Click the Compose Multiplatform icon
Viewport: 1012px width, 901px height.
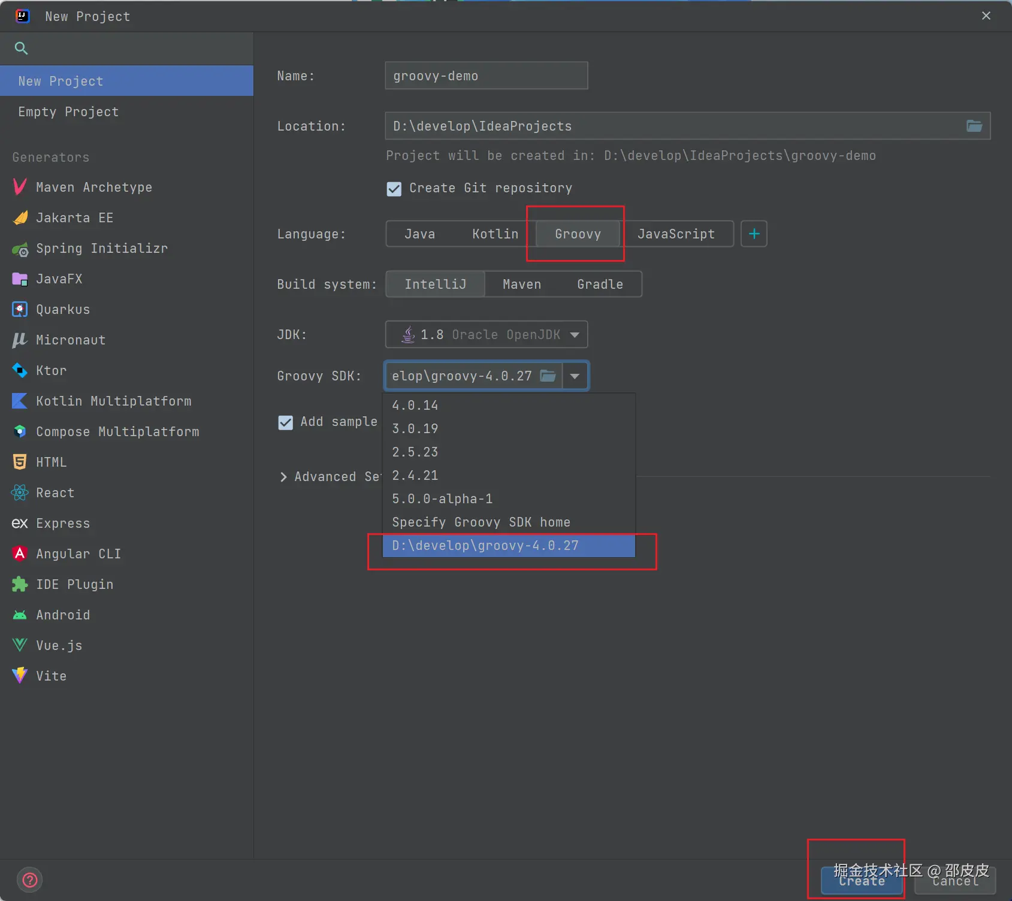coord(20,431)
